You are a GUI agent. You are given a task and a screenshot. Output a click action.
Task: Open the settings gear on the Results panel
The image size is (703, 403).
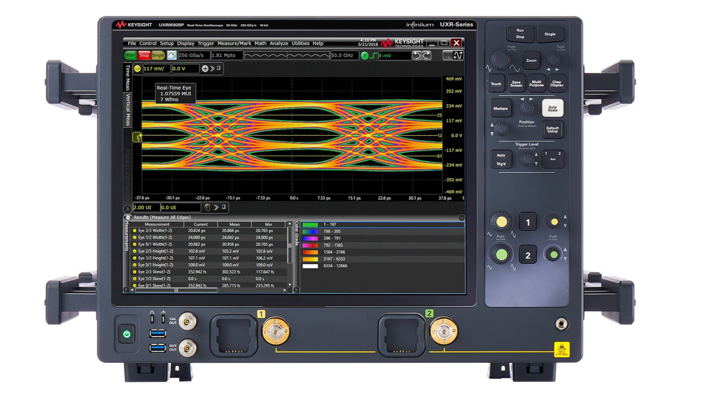(127, 217)
